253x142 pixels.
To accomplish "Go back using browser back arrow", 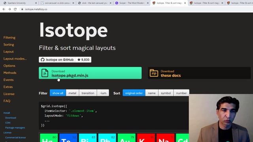I will 4,9.
